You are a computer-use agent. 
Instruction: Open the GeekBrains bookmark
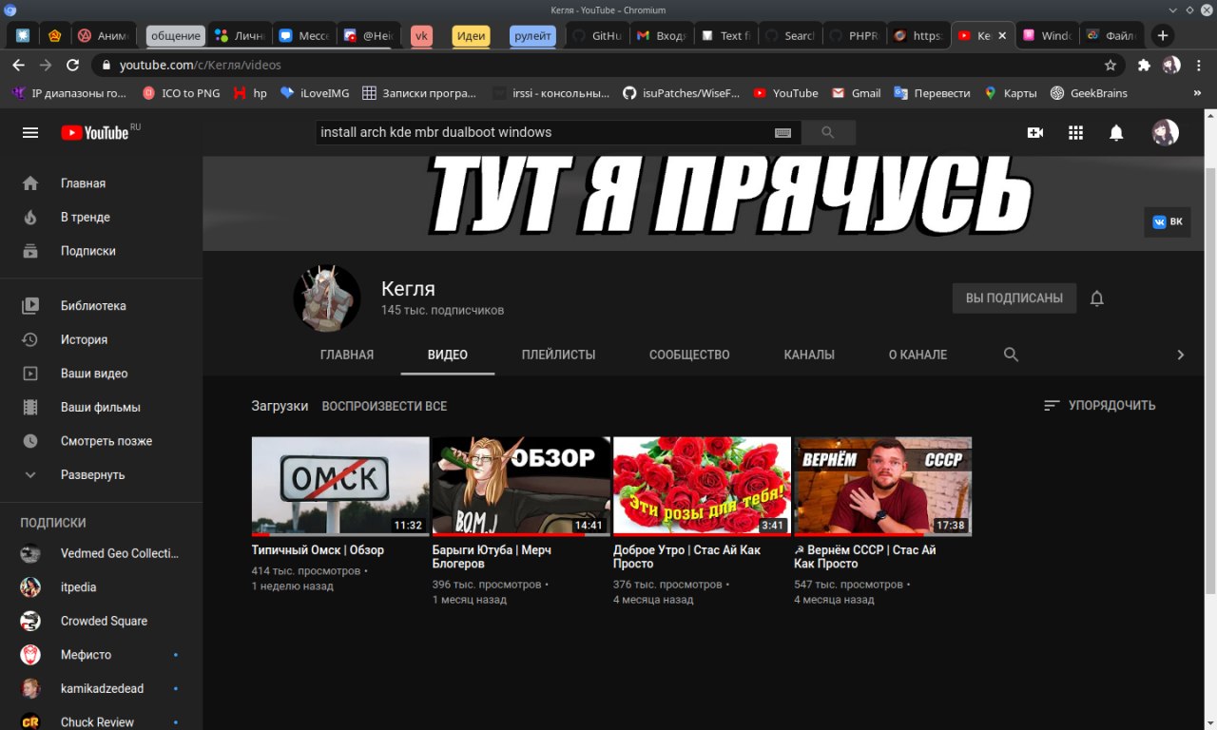[1089, 93]
